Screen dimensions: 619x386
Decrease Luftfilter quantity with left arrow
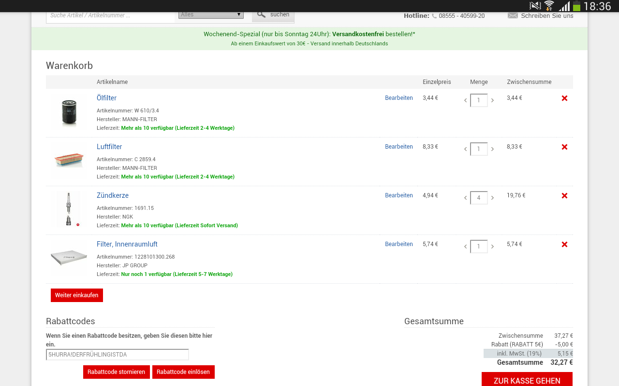coord(466,149)
